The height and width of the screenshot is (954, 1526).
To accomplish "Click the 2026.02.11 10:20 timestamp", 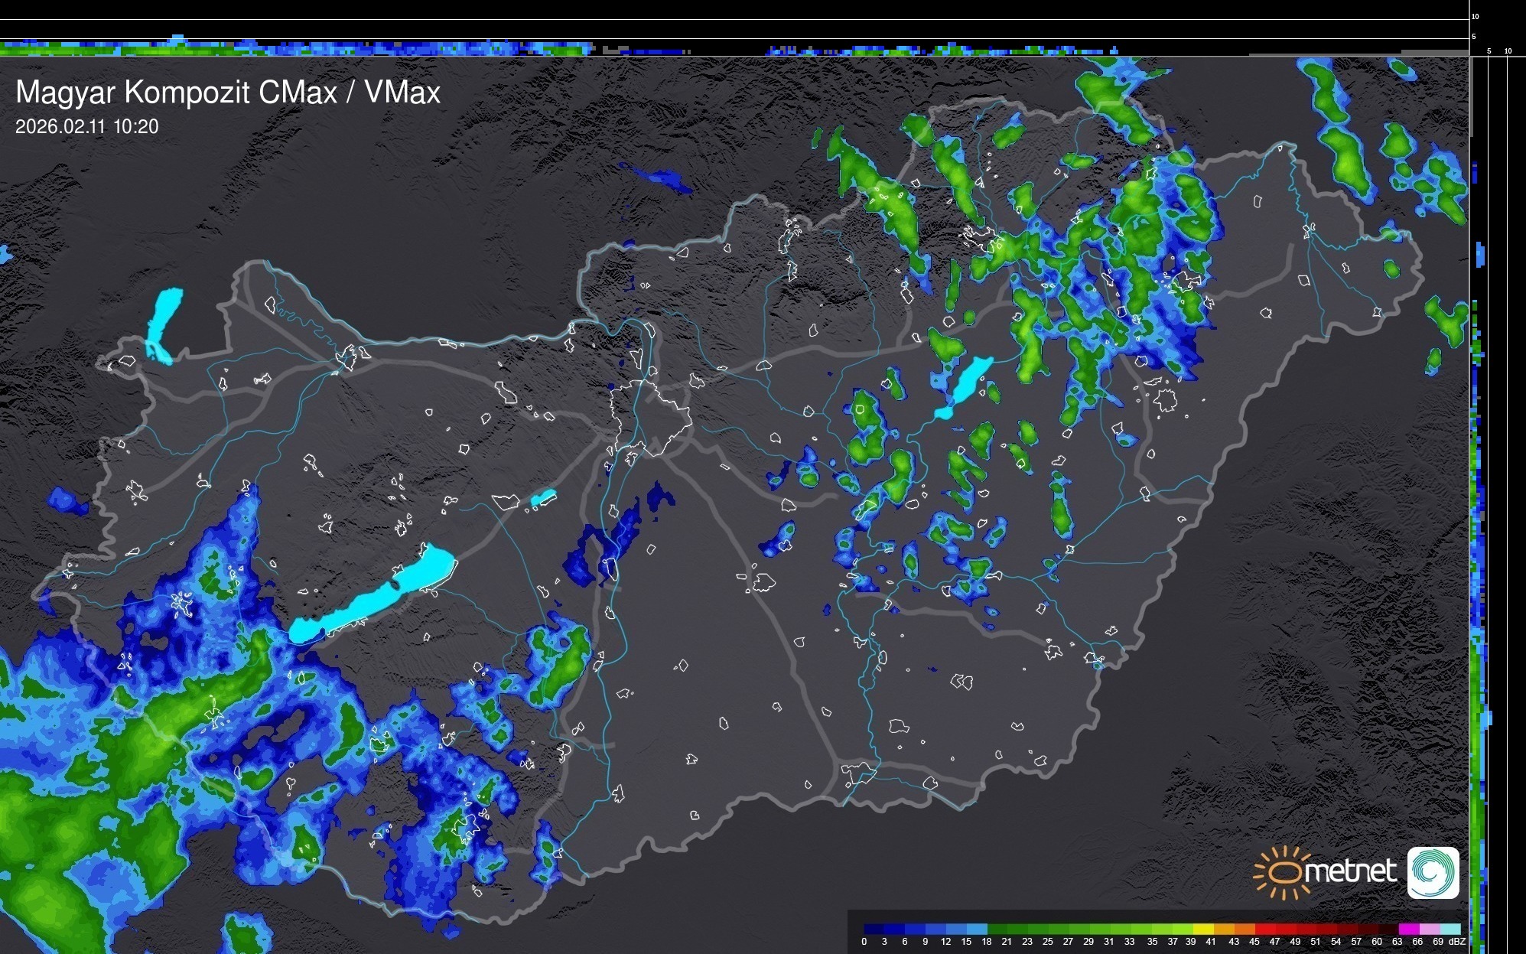I will tap(86, 127).
